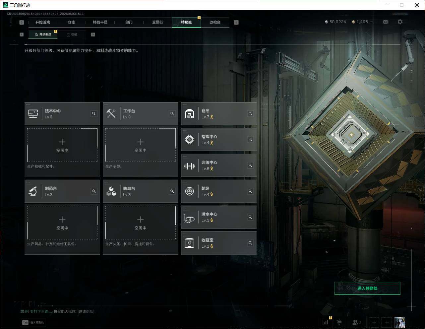View 靶场 details via magnifier icon

[250, 191]
